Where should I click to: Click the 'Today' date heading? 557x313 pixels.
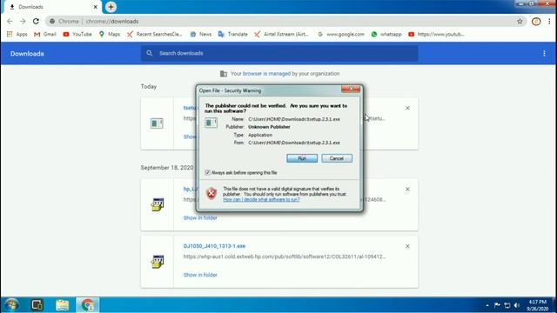click(x=149, y=87)
